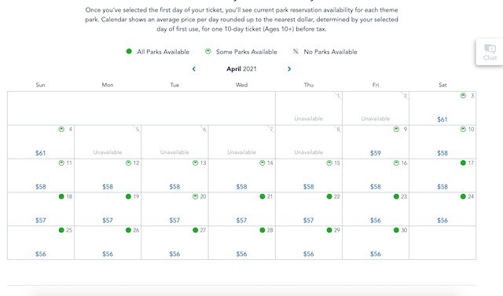Click the $58 price on April 14

(x=241, y=187)
